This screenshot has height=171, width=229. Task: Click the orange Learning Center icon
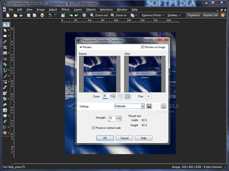223,15
